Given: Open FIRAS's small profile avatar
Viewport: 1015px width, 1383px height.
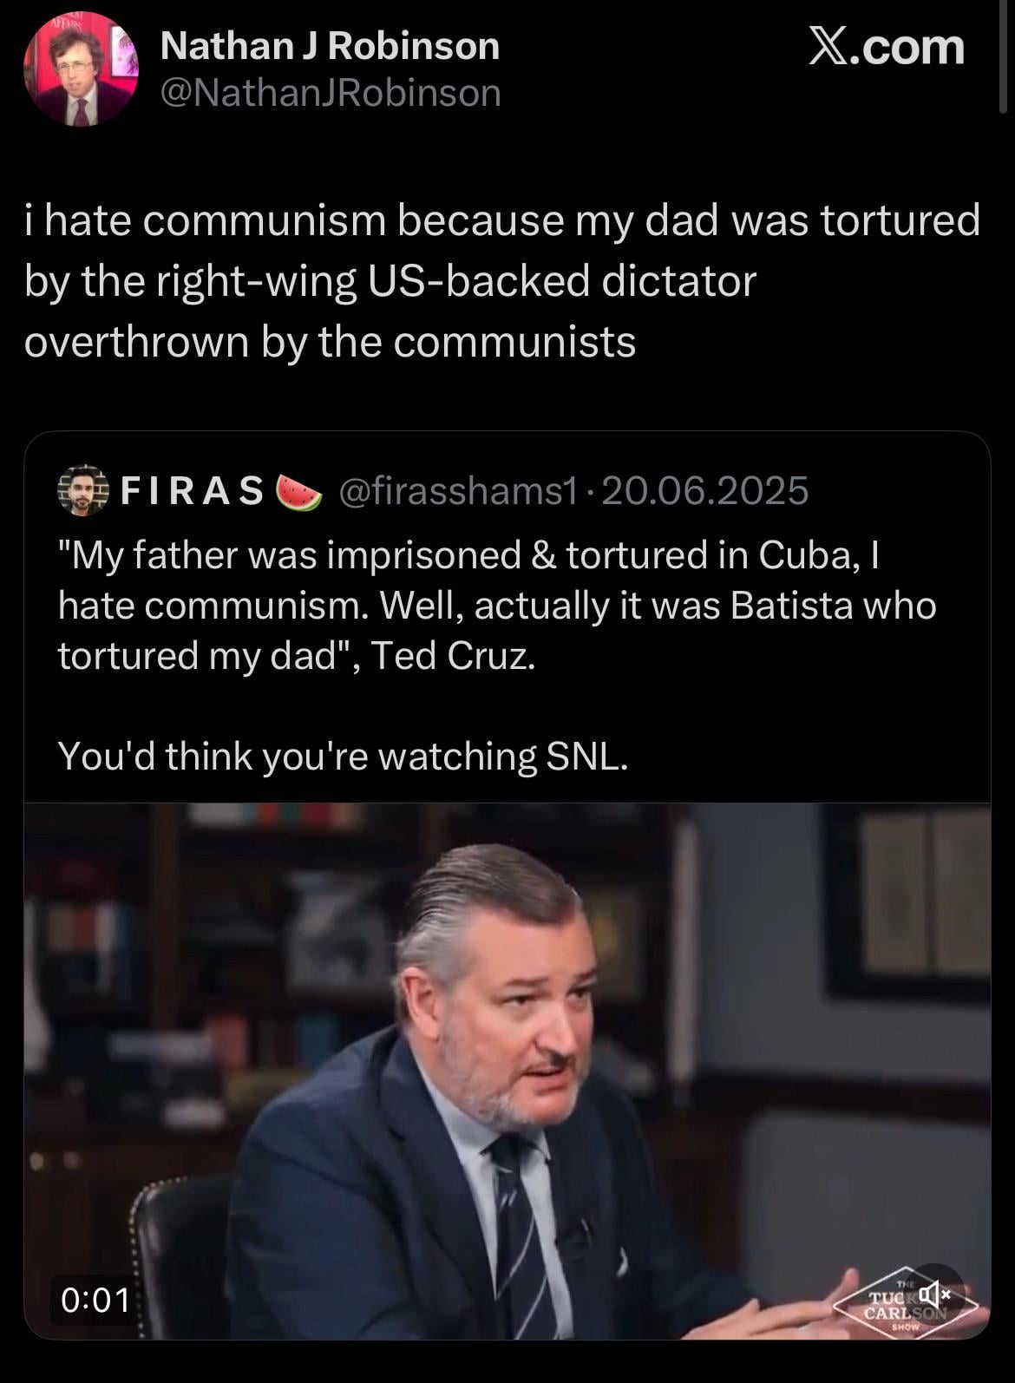Looking at the screenshot, I should click(x=82, y=491).
